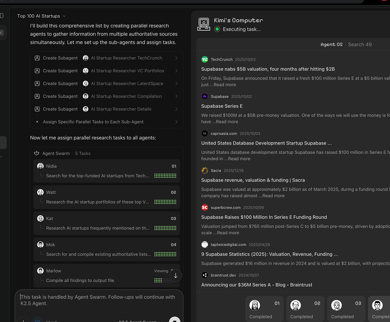Screen dimensions: 390x322
Task: Click 'Executing task...' status text
Action: [x=242, y=29]
